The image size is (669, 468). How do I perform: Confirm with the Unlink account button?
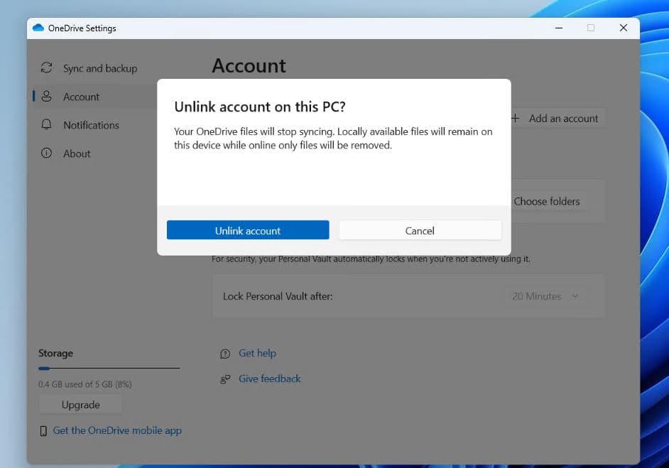[x=247, y=230]
